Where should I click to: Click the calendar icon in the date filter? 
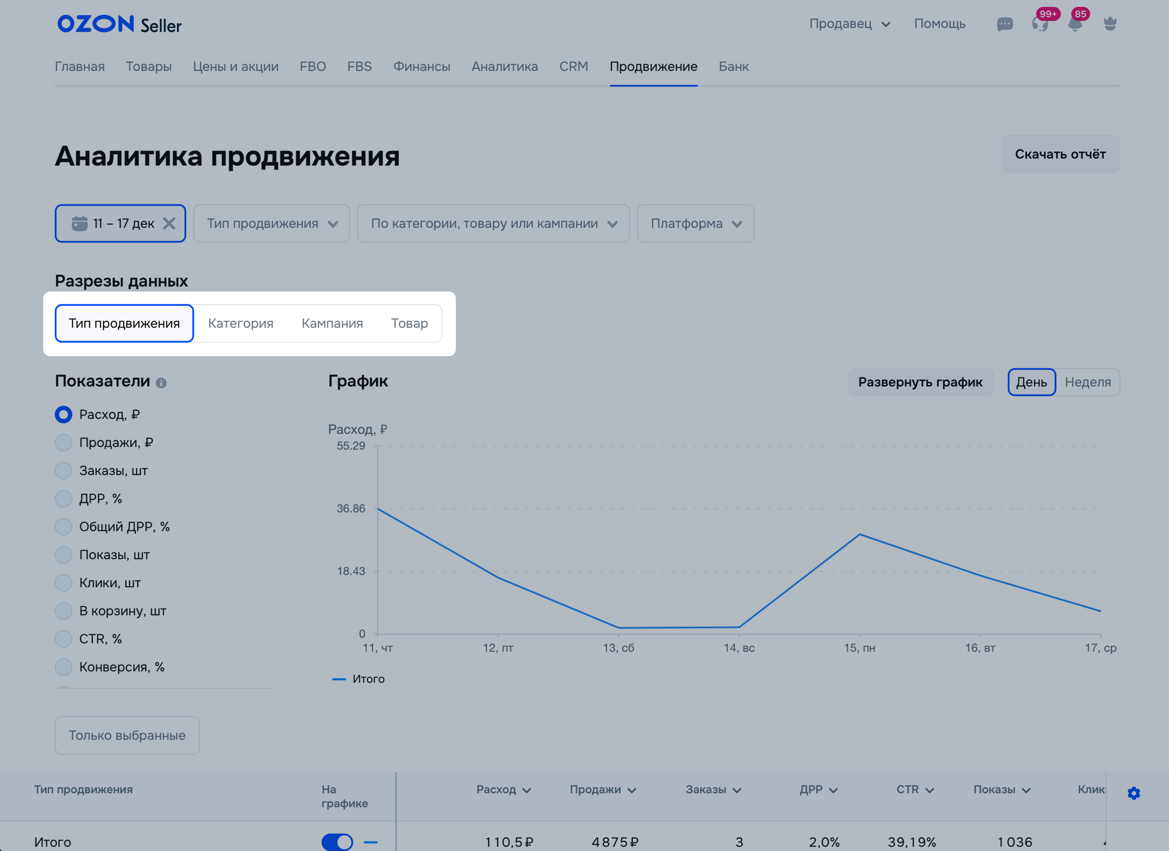coord(80,224)
